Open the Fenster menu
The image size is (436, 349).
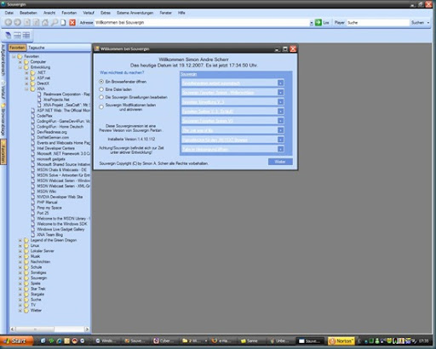[165, 13]
